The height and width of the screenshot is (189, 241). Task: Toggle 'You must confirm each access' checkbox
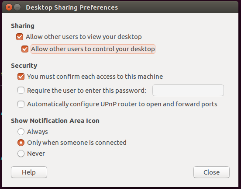point(21,77)
